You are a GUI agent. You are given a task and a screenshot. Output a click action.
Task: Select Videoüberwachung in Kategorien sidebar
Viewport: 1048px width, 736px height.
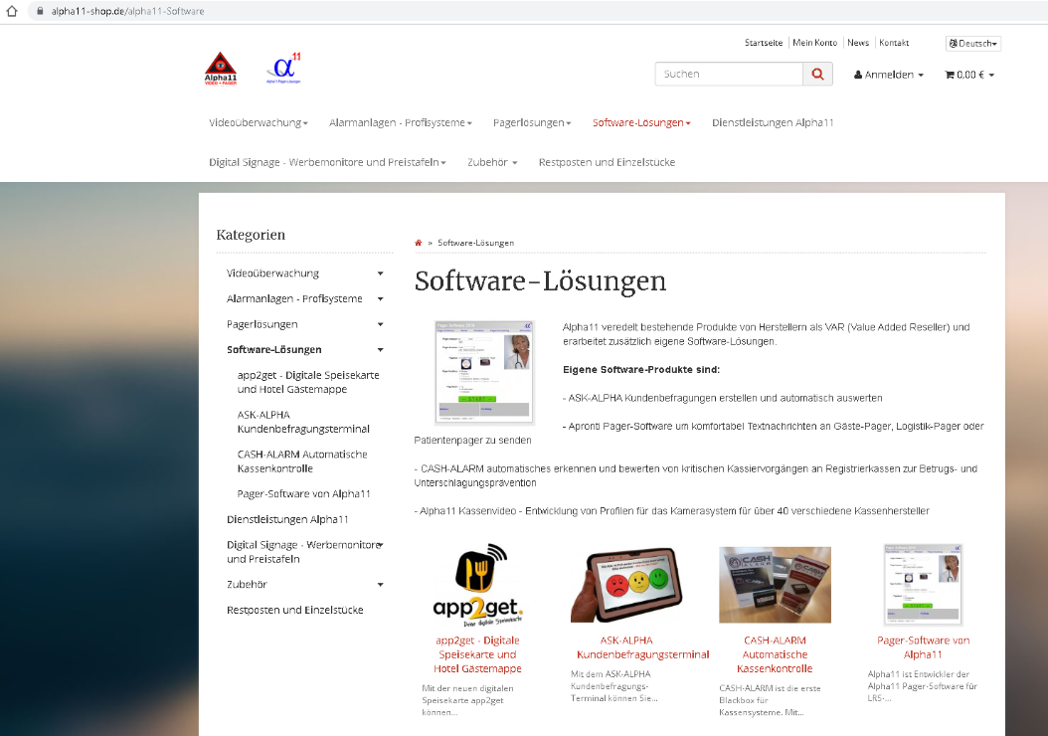pos(272,274)
